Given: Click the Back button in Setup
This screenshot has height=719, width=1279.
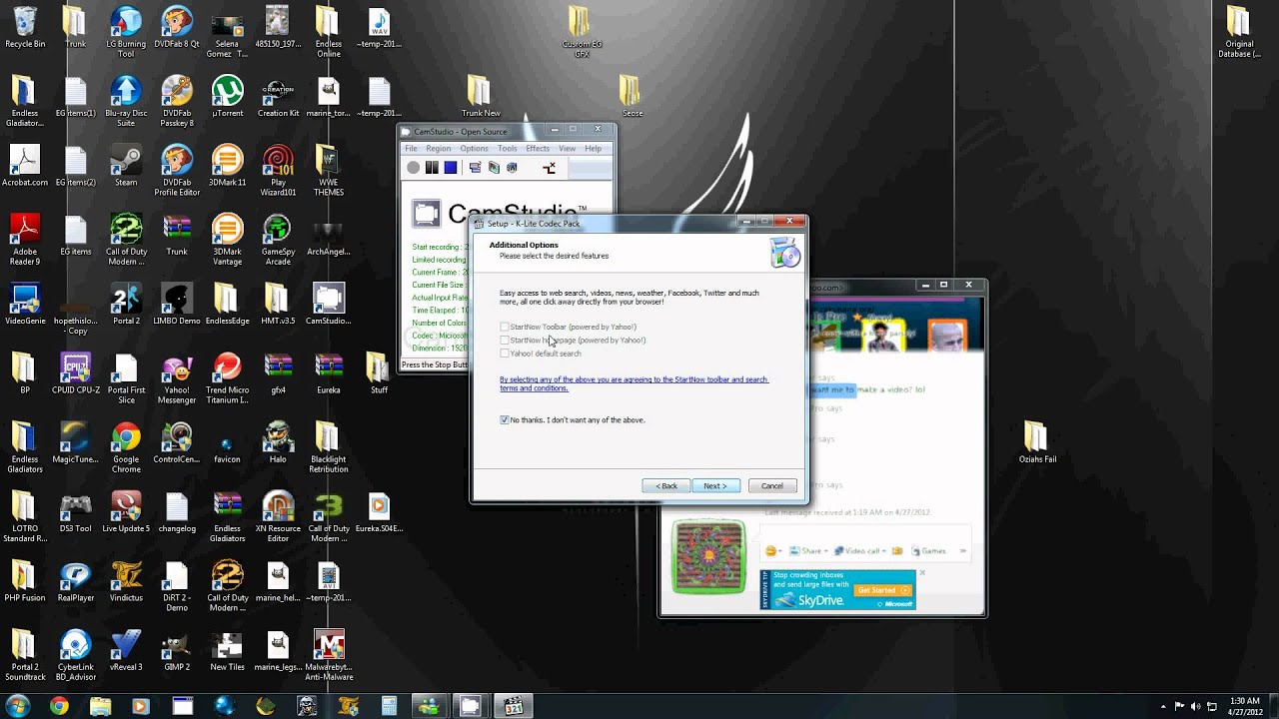Looking at the screenshot, I should click(666, 485).
